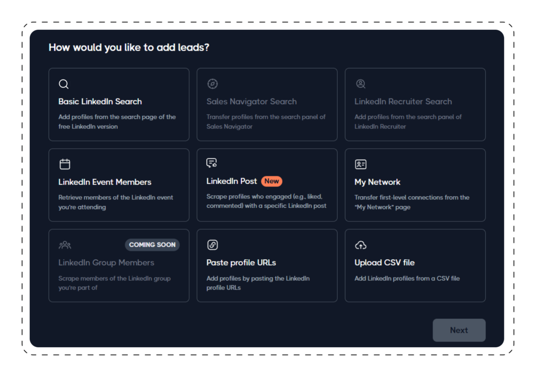Click the orange New badge on LinkedIn Post
Screen dimensions: 536x377
272,181
